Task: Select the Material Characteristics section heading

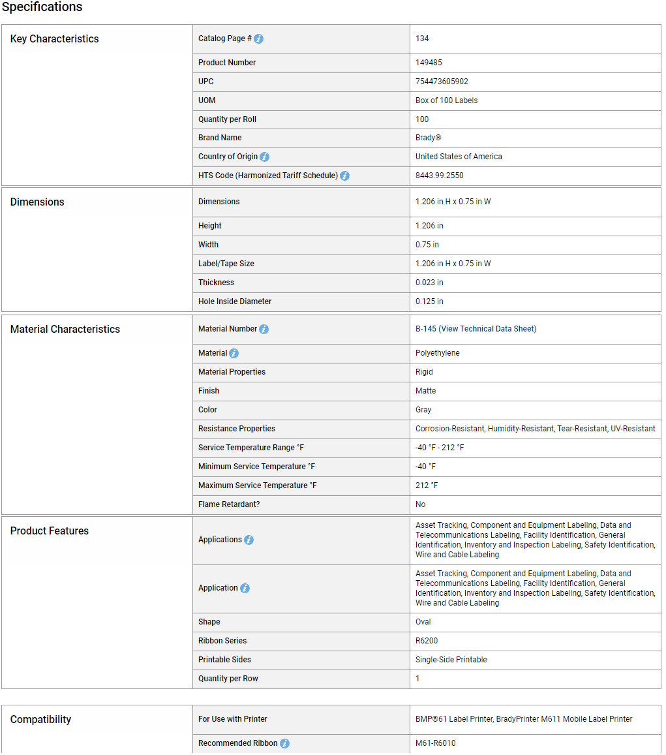Action: pos(65,330)
